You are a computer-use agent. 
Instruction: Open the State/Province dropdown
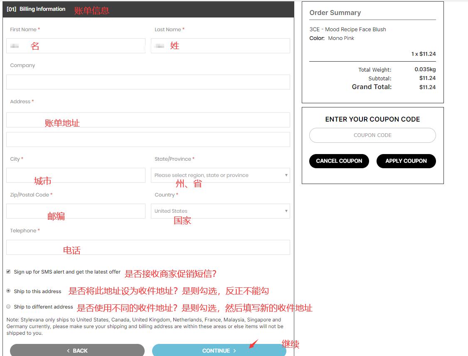click(x=216, y=175)
